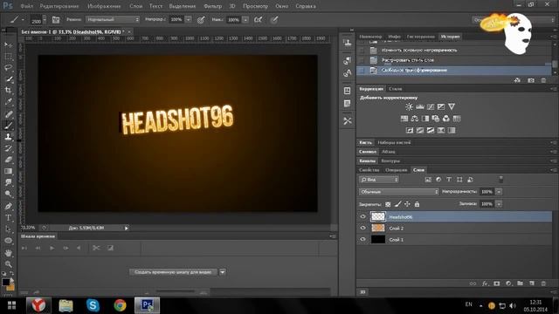Image resolution: width=559 pixels, height=314 pixels.
Task: Create new document from current history state
Action: pos(517,80)
